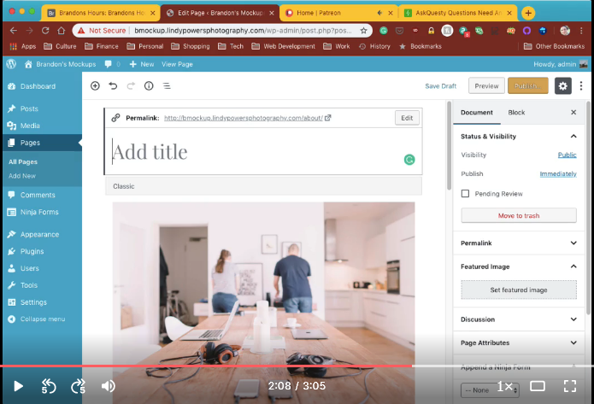This screenshot has width=594, height=404.
Task: Select the Classic block label
Action: tap(123, 186)
